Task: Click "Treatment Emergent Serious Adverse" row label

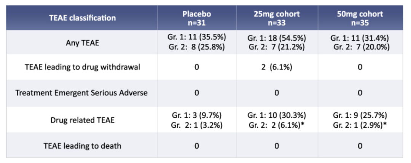Action: click(x=81, y=93)
